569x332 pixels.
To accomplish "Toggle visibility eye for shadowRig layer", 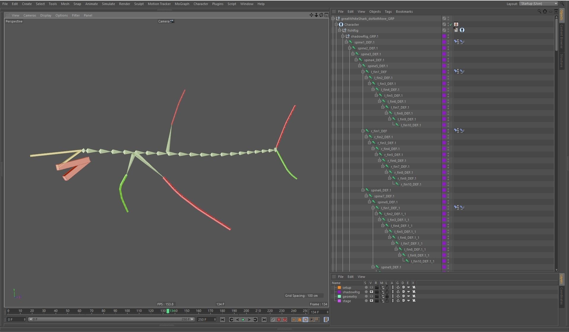I will [x=371, y=292].
